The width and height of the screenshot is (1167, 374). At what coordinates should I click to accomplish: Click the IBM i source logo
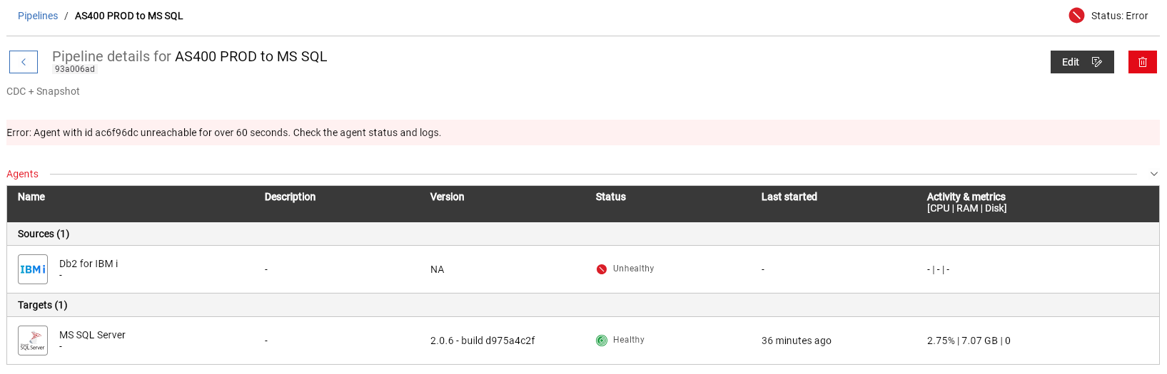coord(33,269)
